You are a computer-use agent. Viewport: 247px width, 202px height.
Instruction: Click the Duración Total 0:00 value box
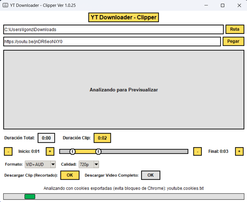click(46, 138)
